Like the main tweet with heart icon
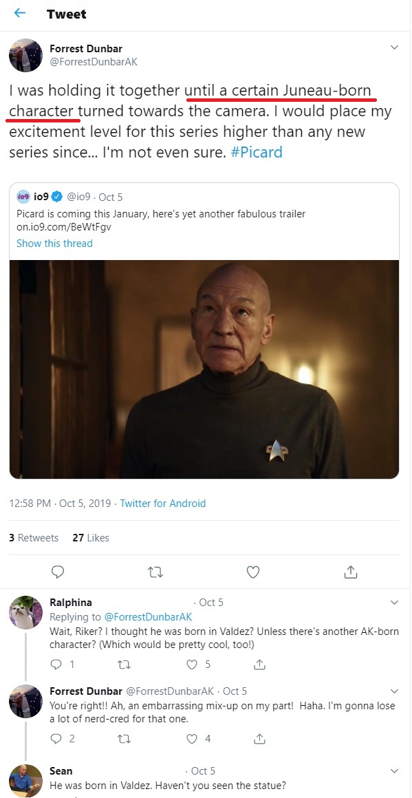The image size is (412, 798). coord(253,572)
